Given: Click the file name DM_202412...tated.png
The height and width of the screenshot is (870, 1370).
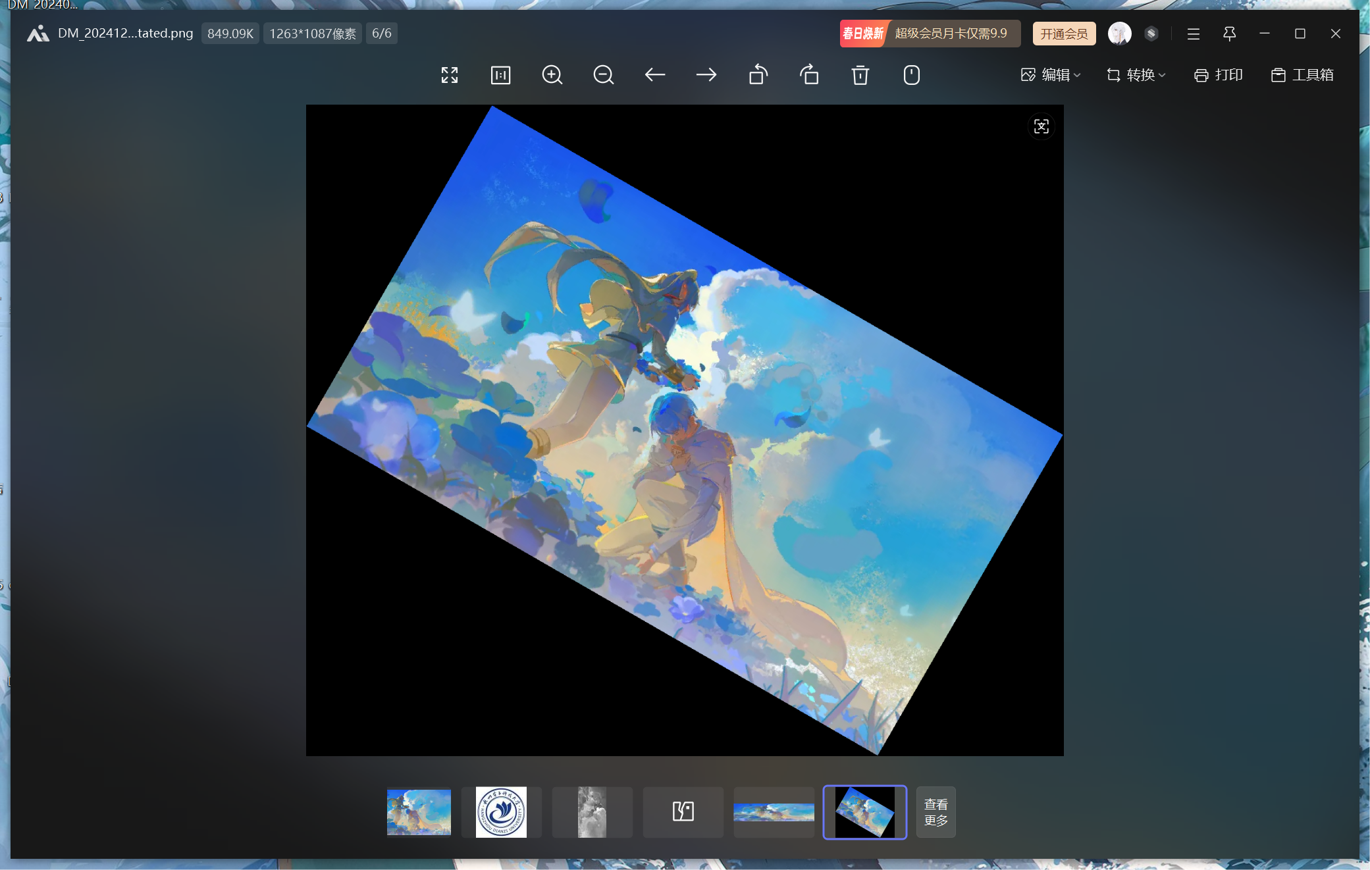Looking at the screenshot, I should pyautogui.click(x=126, y=34).
